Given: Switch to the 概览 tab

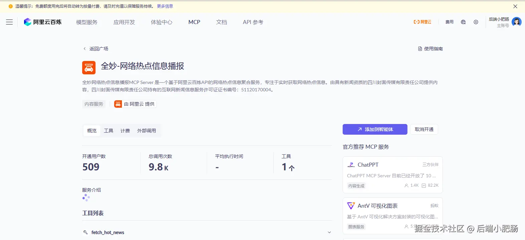Looking at the screenshot, I should [x=92, y=131].
